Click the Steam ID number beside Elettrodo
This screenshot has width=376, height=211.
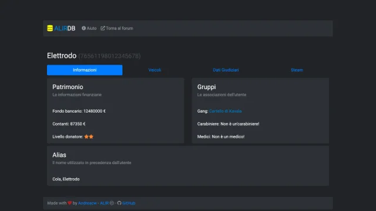pyautogui.click(x=109, y=56)
